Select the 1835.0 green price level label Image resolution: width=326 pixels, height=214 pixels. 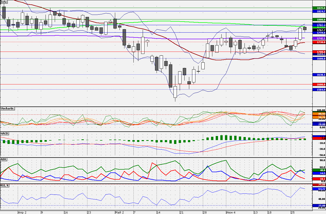pyautogui.click(x=319, y=8)
